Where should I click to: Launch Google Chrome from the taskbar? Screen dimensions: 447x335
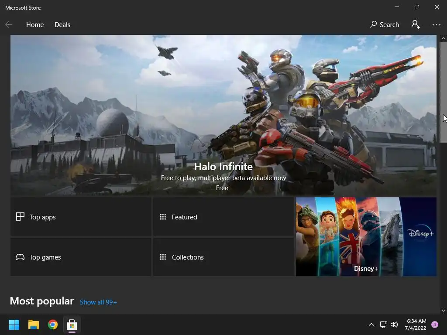53,325
